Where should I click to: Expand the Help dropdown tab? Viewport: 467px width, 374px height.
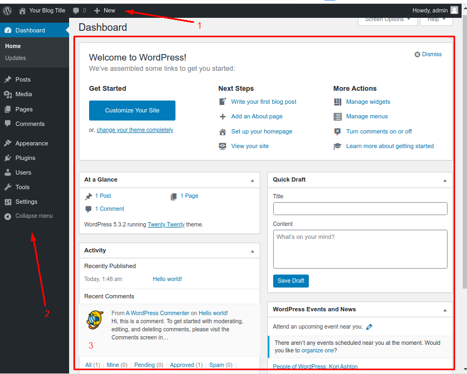pos(436,21)
